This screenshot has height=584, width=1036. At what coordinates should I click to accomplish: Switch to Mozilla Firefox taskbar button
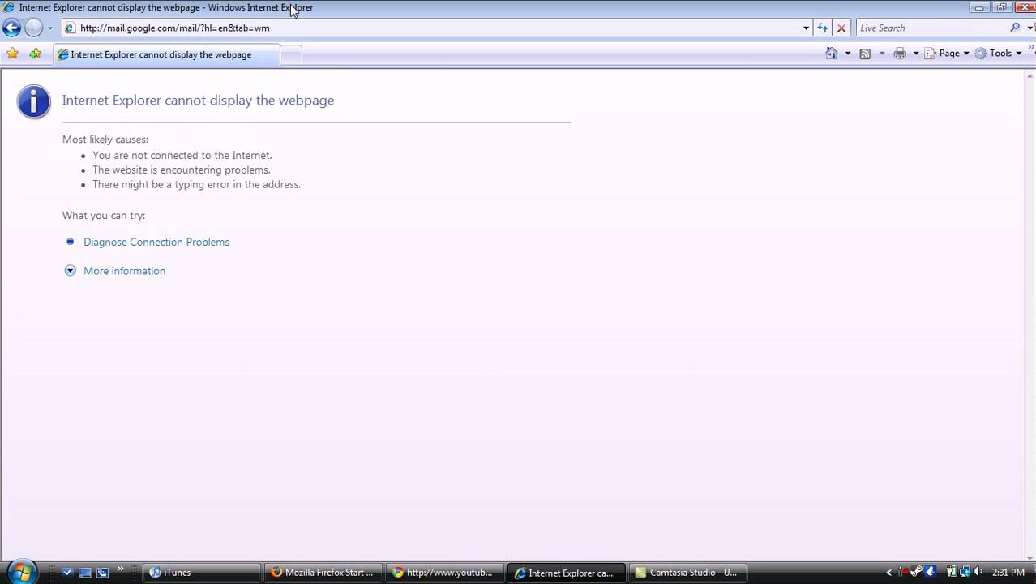pyautogui.click(x=323, y=573)
